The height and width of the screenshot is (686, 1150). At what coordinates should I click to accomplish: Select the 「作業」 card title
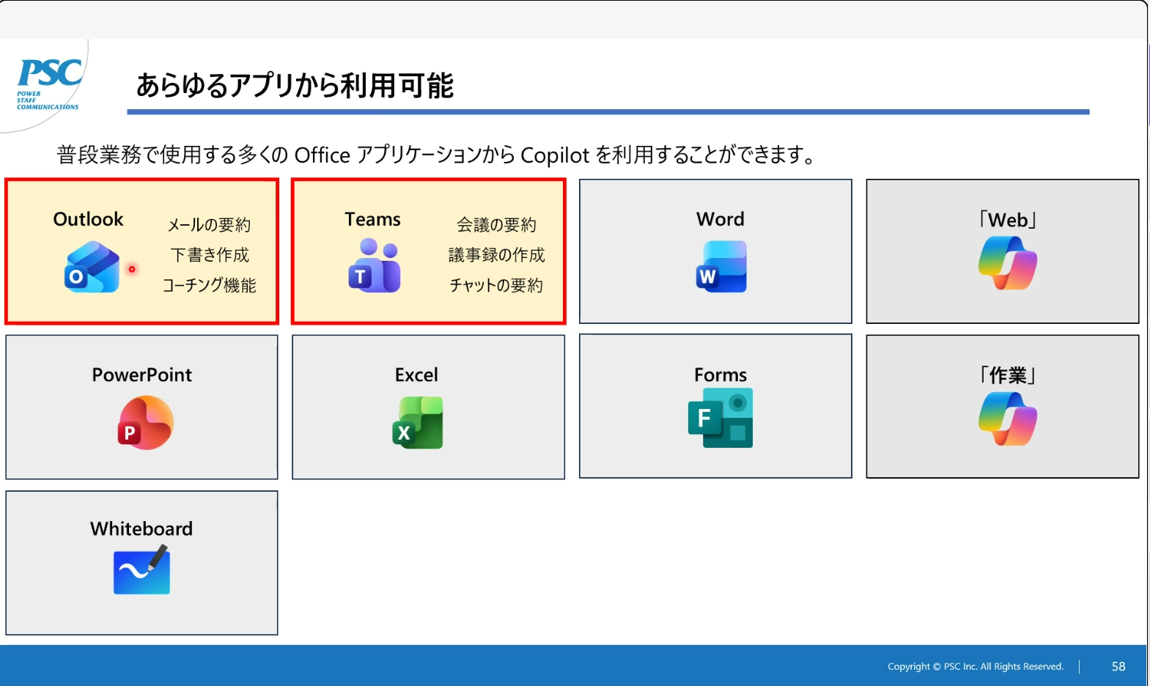(1008, 375)
